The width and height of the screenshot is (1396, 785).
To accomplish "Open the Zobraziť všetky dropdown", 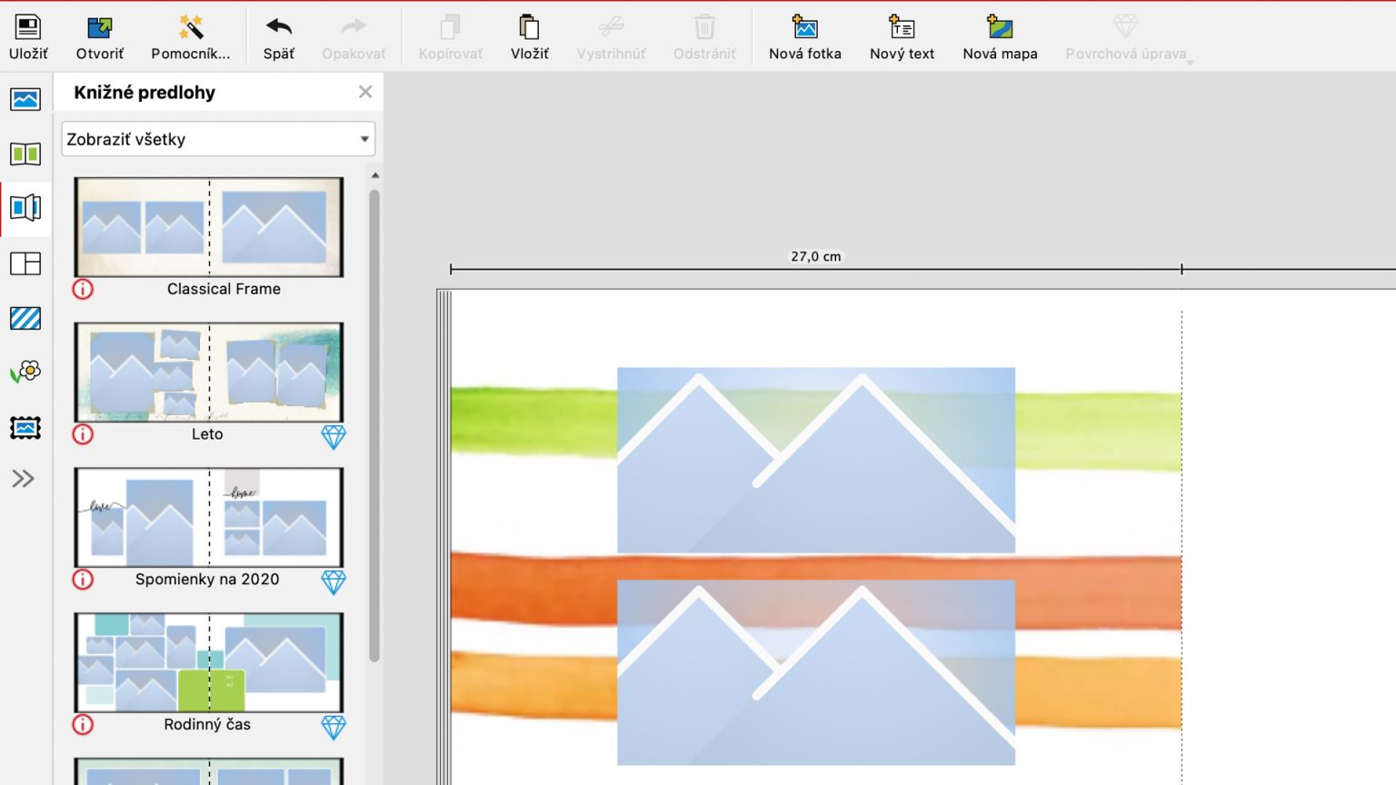I will click(218, 139).
